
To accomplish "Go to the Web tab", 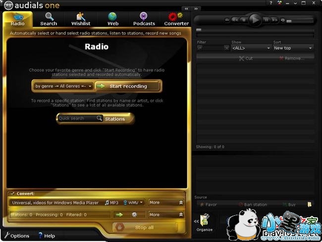I will click(113, 19).
